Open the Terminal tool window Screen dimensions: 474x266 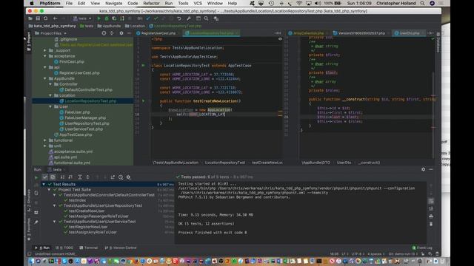coord(89,248)
